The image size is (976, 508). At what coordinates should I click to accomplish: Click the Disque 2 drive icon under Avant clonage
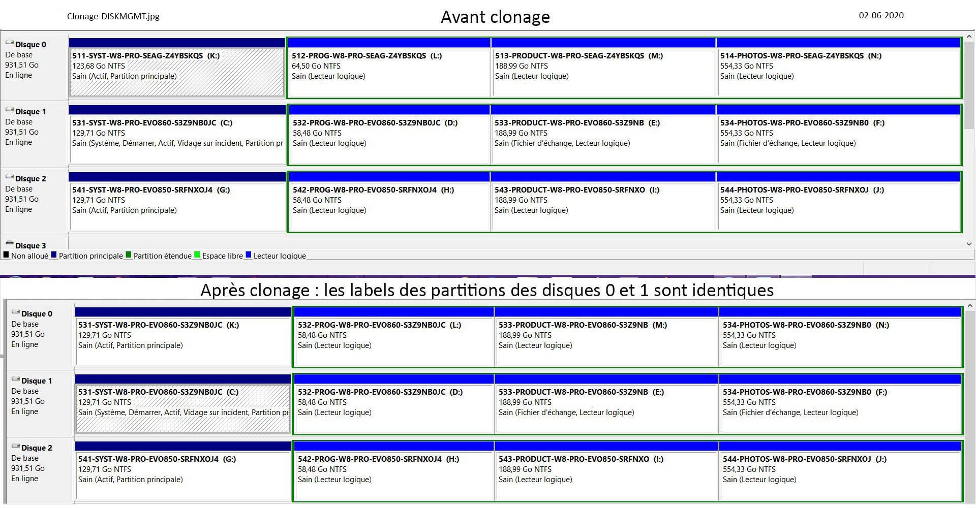pyautogui.click(x=9, y=177)
